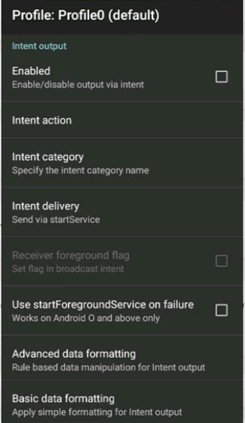245x423 pixels.
Task: Click 'Enable/disable output via intent' description
Action: coord(78,85)
